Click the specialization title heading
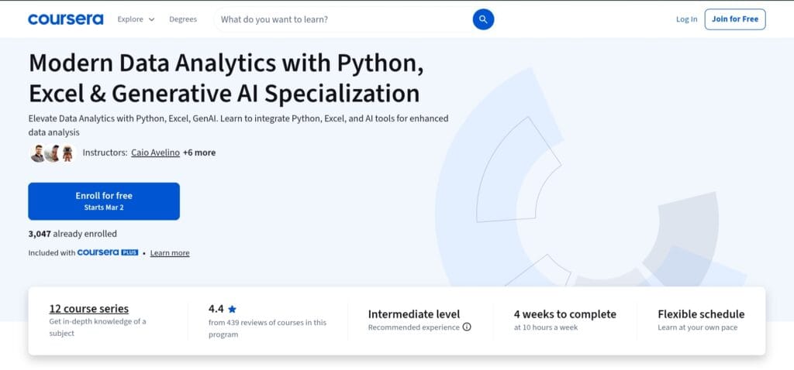Image resolution: width=794 pixels, height=370 pixels. click(x=226, y=78)
